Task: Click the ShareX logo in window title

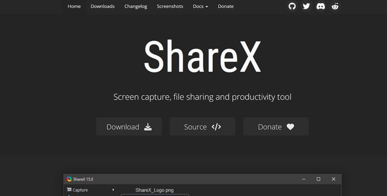Action: pos(69,179)
